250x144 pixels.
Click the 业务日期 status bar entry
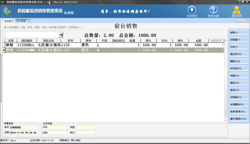coord(42,141)
